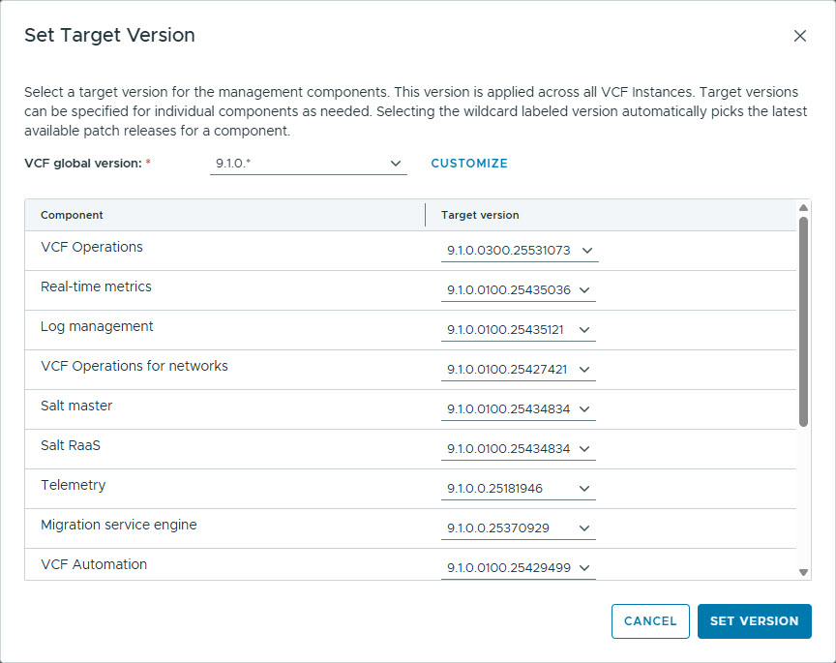Screen dimensions: 836x663
Task: Select the Salt master component name
Action: 76,406
